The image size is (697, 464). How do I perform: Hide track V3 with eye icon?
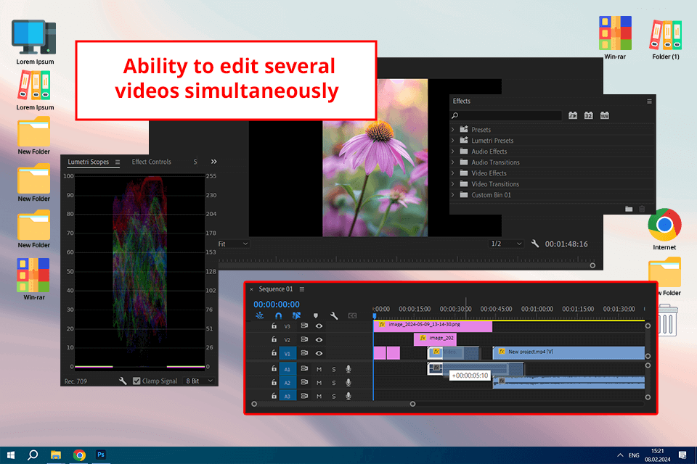[x=319, y=326]
